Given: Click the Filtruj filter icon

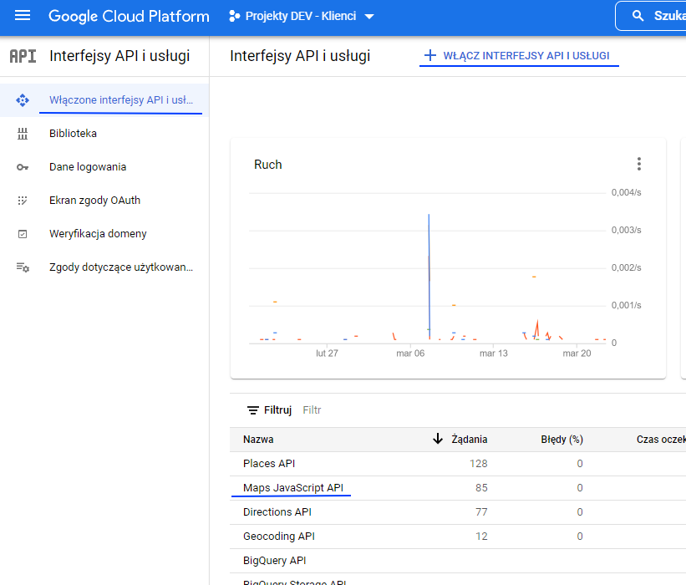Looking at the screenshot, I should (253, 410).
